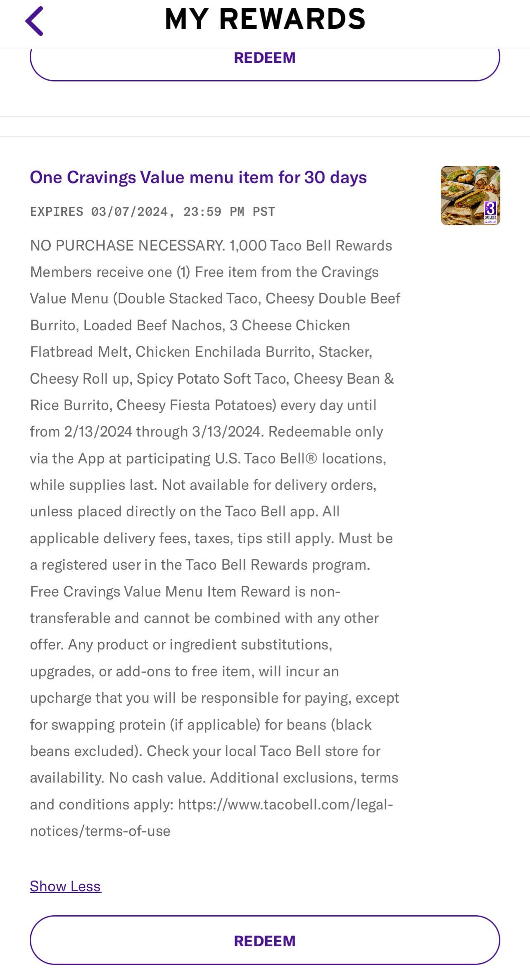Click the 2/13/2024 through 3/13/2024 date range
The image size is (530, 974).
[163, 432]
